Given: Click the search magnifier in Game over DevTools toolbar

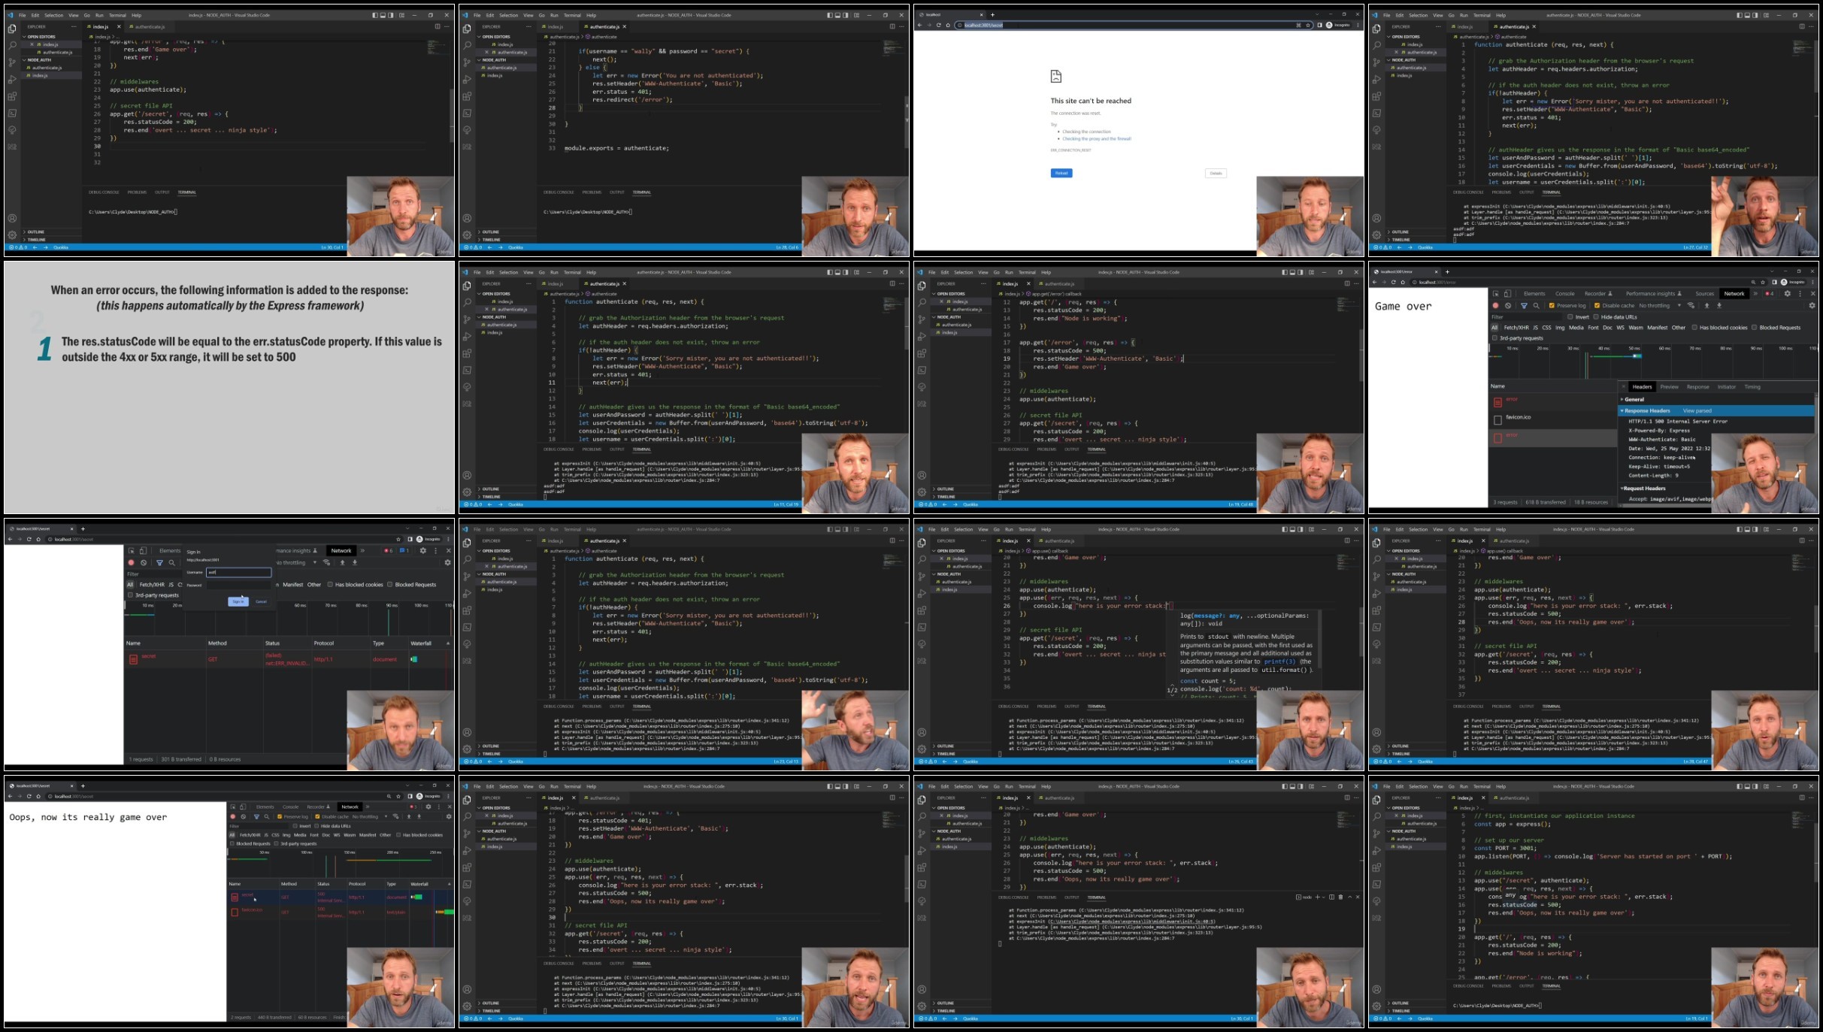Looking at the screenshot, I should (1537, 306).
